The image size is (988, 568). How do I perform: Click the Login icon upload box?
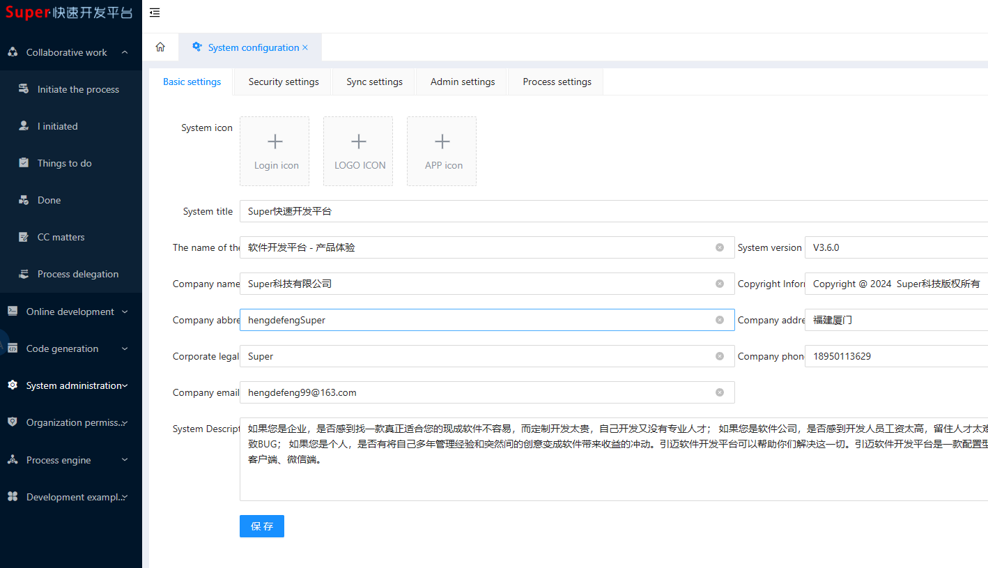click(x=275, y=151)
